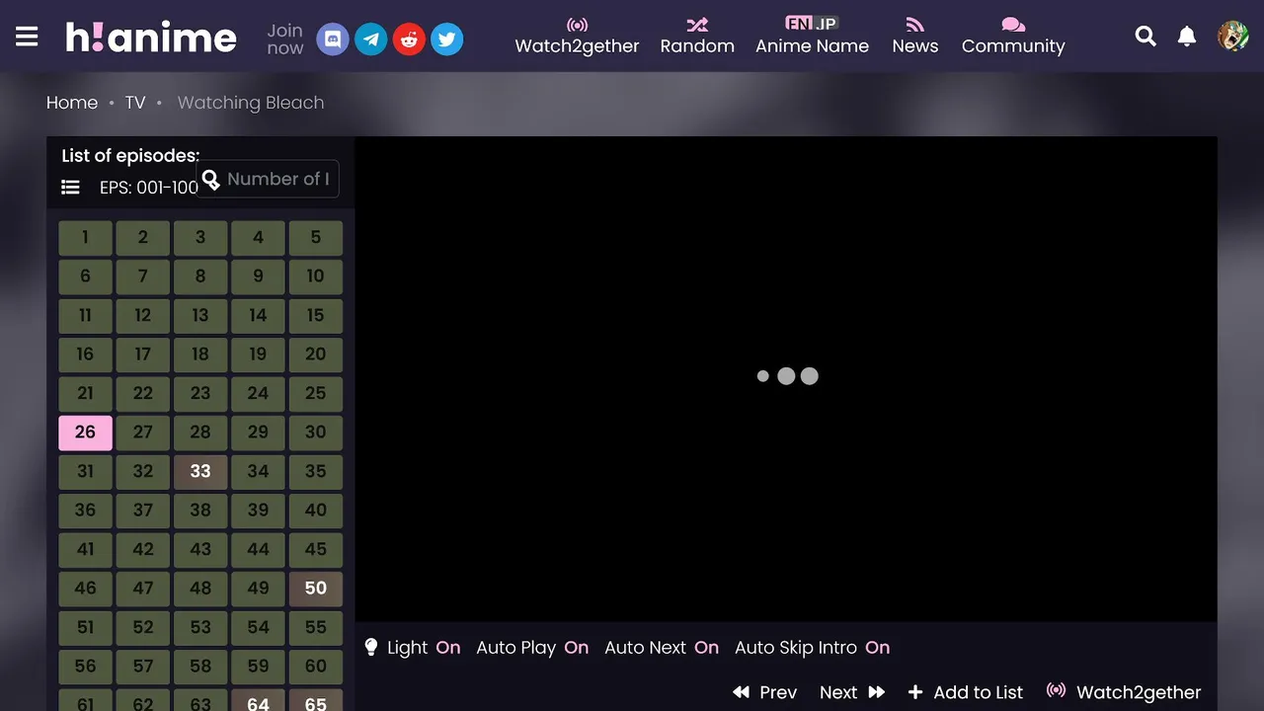Toggle Auto Next setting
The height and width of the screenshot is (711, 1264).
(662, 648)
